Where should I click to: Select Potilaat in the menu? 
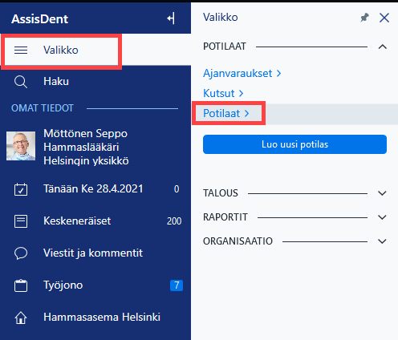(226, 113)
